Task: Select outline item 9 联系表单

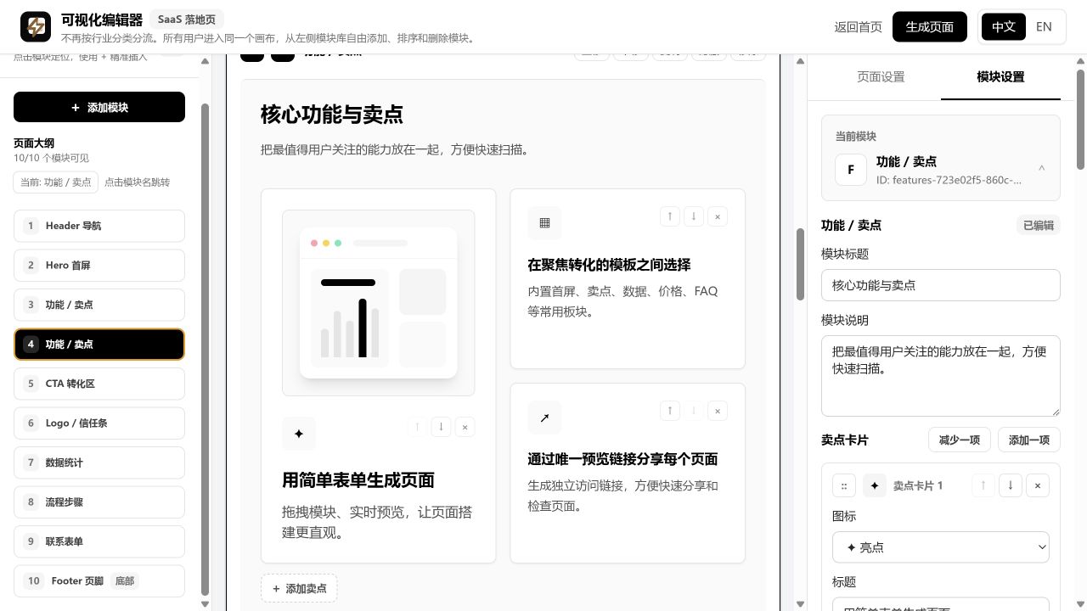Action: coord(99,541)
